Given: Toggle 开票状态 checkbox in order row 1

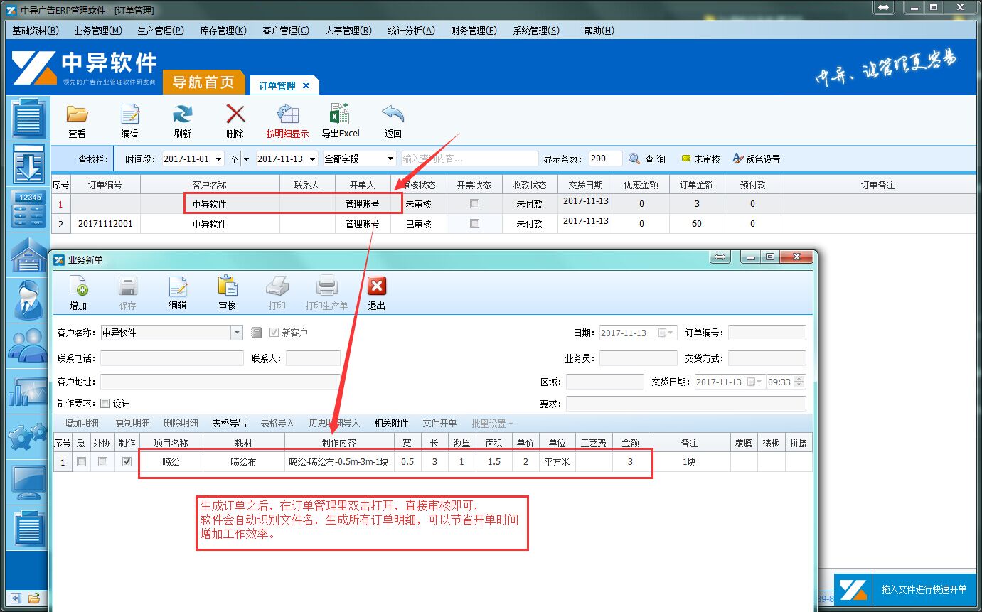Looking at the screenshot, I should click(x=474, y=204).
